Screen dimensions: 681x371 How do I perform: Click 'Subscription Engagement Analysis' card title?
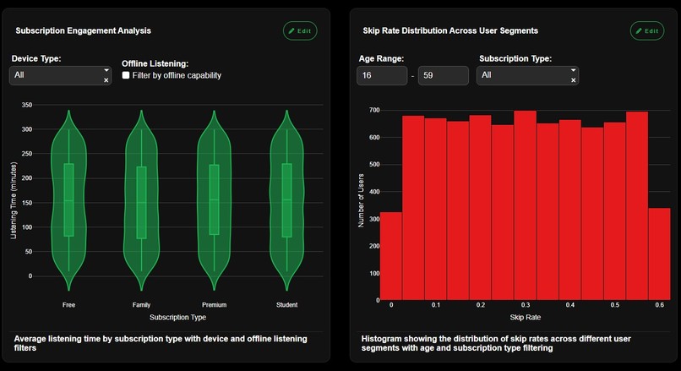click(x=84, y=30)
